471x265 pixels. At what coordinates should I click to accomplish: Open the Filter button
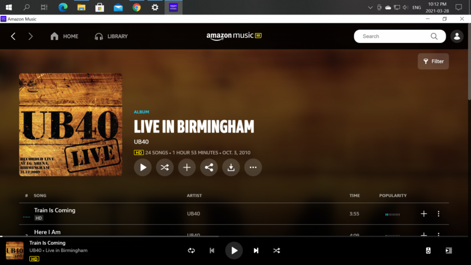pos(433,61)
